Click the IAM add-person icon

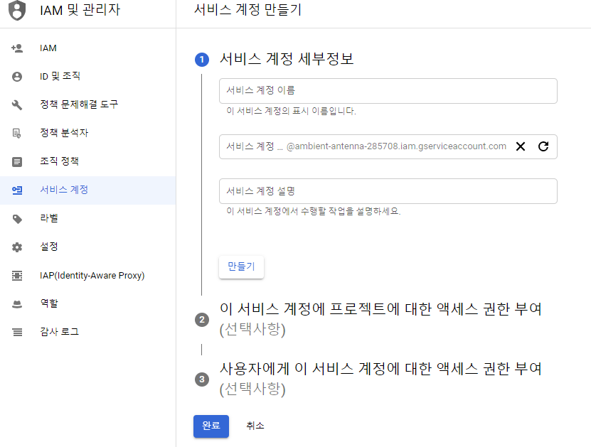(17, 48)
